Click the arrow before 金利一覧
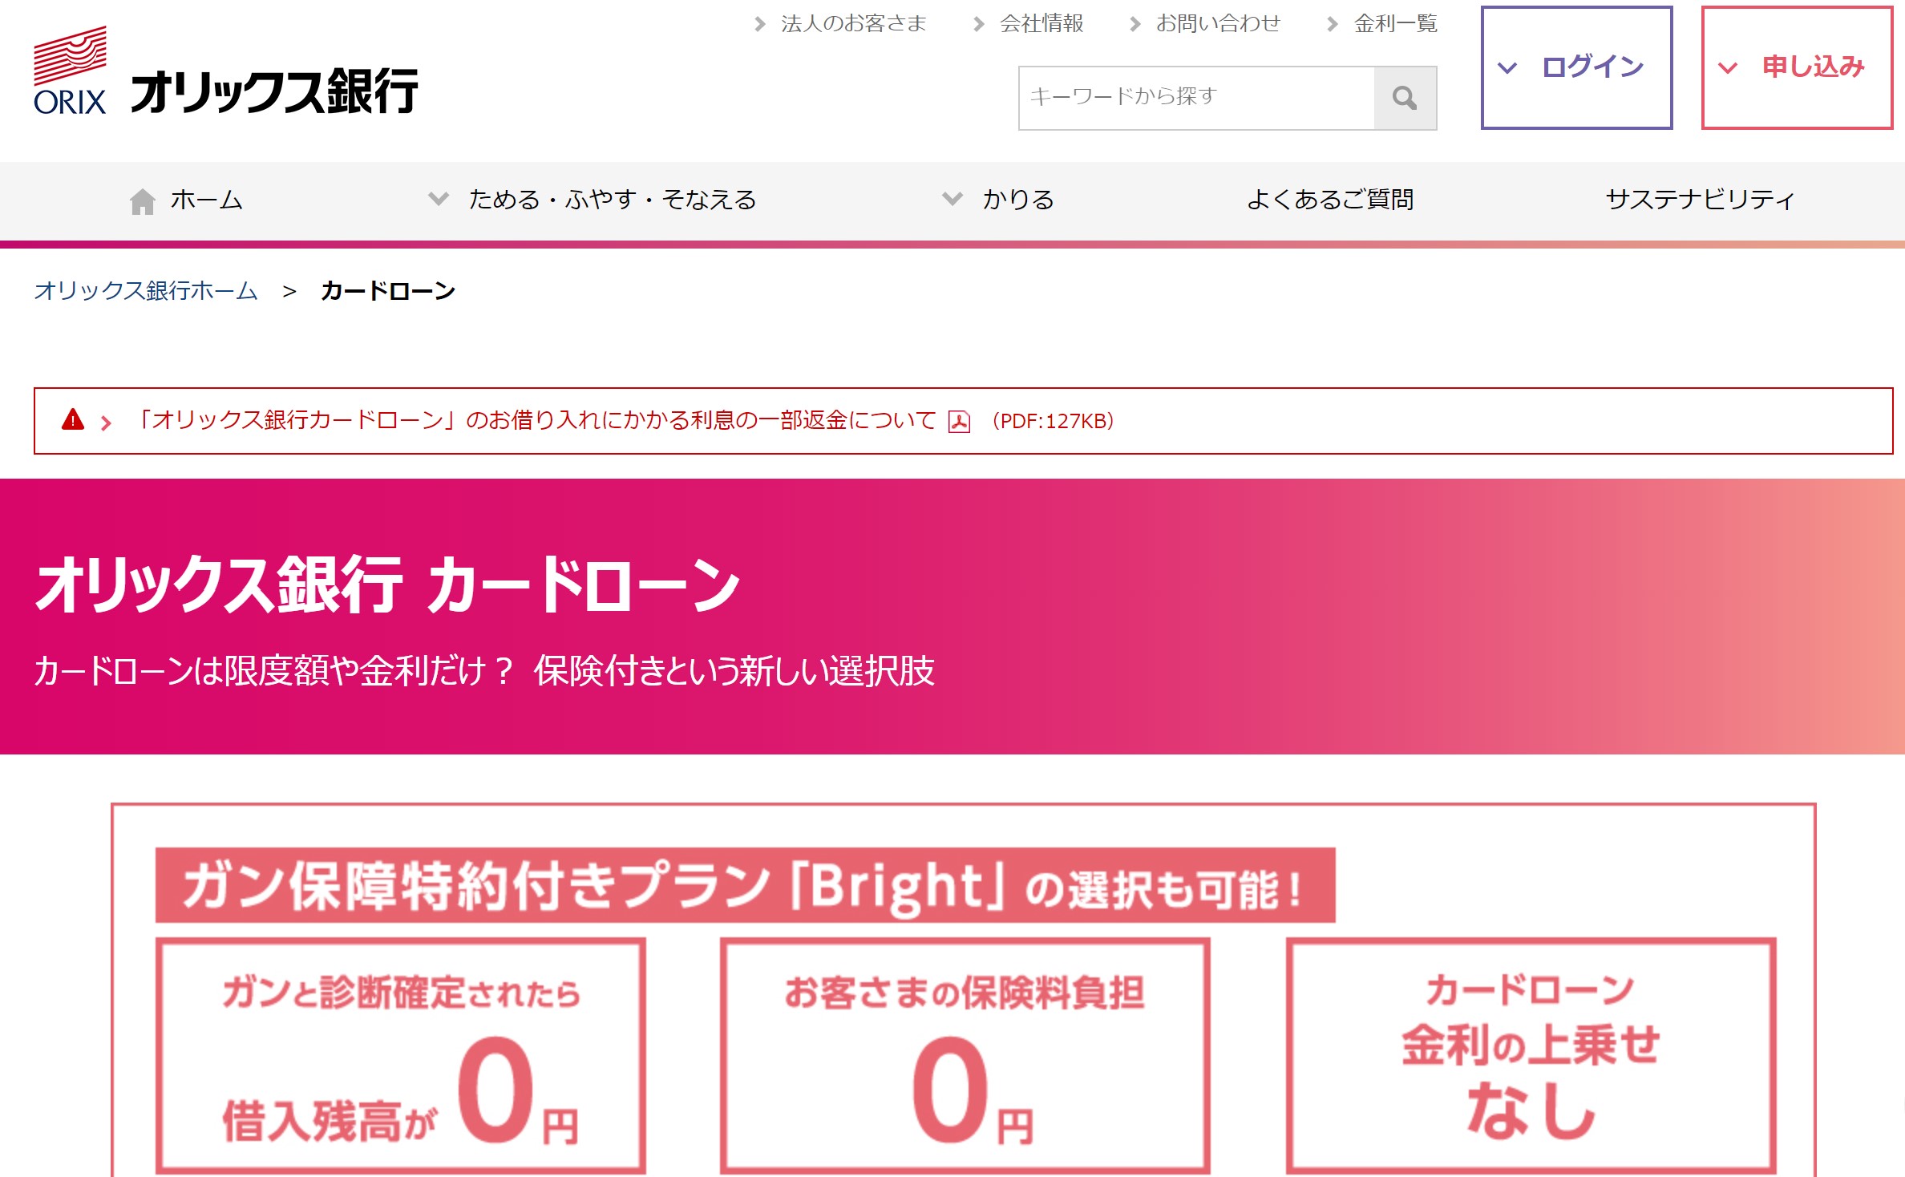The height and width of the screenshot is (1177, 1905). [x=1332, y=24]
